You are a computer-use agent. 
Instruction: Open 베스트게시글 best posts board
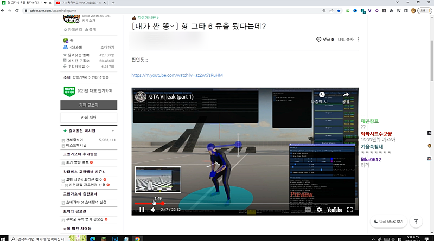[76, 145]
